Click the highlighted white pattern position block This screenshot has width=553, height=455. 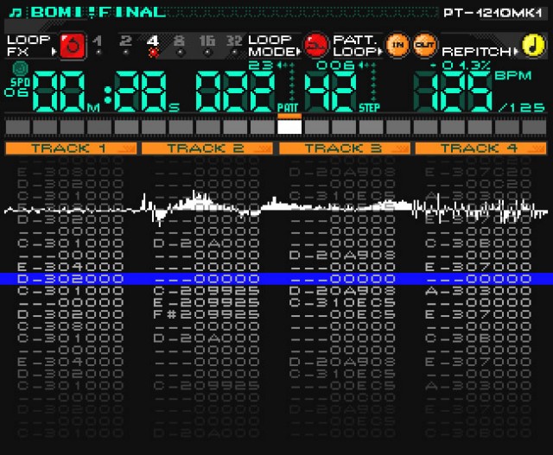(x=289, y=127)
